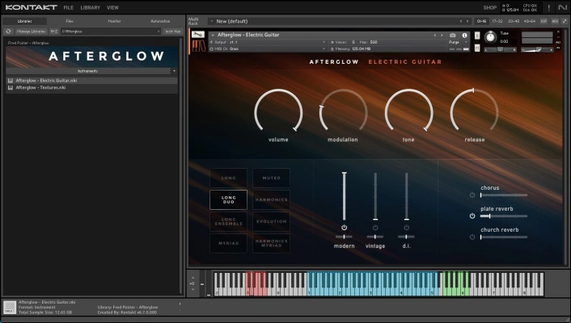Click the wrench edit-mode icon

[197, 35]
